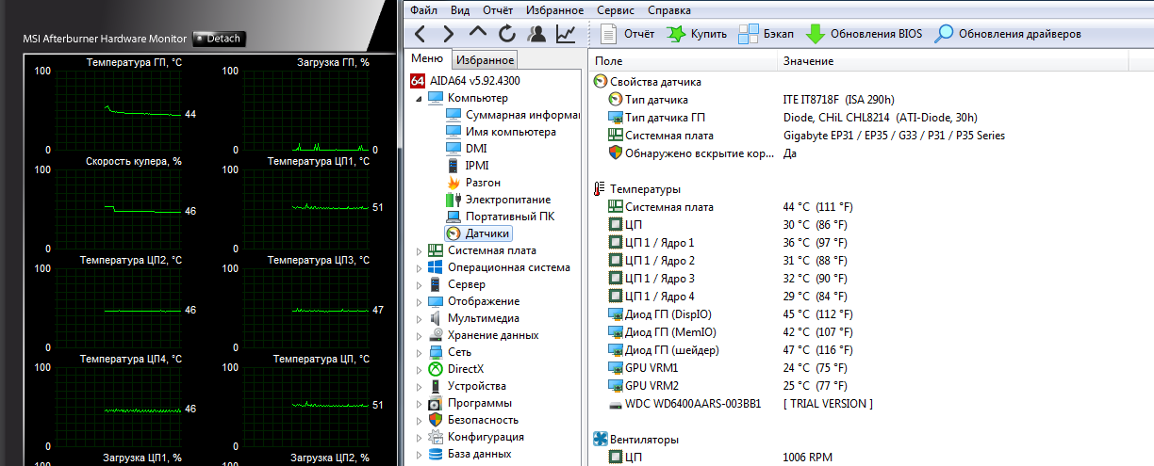Screen dimensions: 1154x466
Task: Refresh the AIDA64 sensor page
Action: point(507,34)
